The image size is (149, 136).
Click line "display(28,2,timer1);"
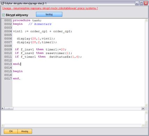[37, 42]
